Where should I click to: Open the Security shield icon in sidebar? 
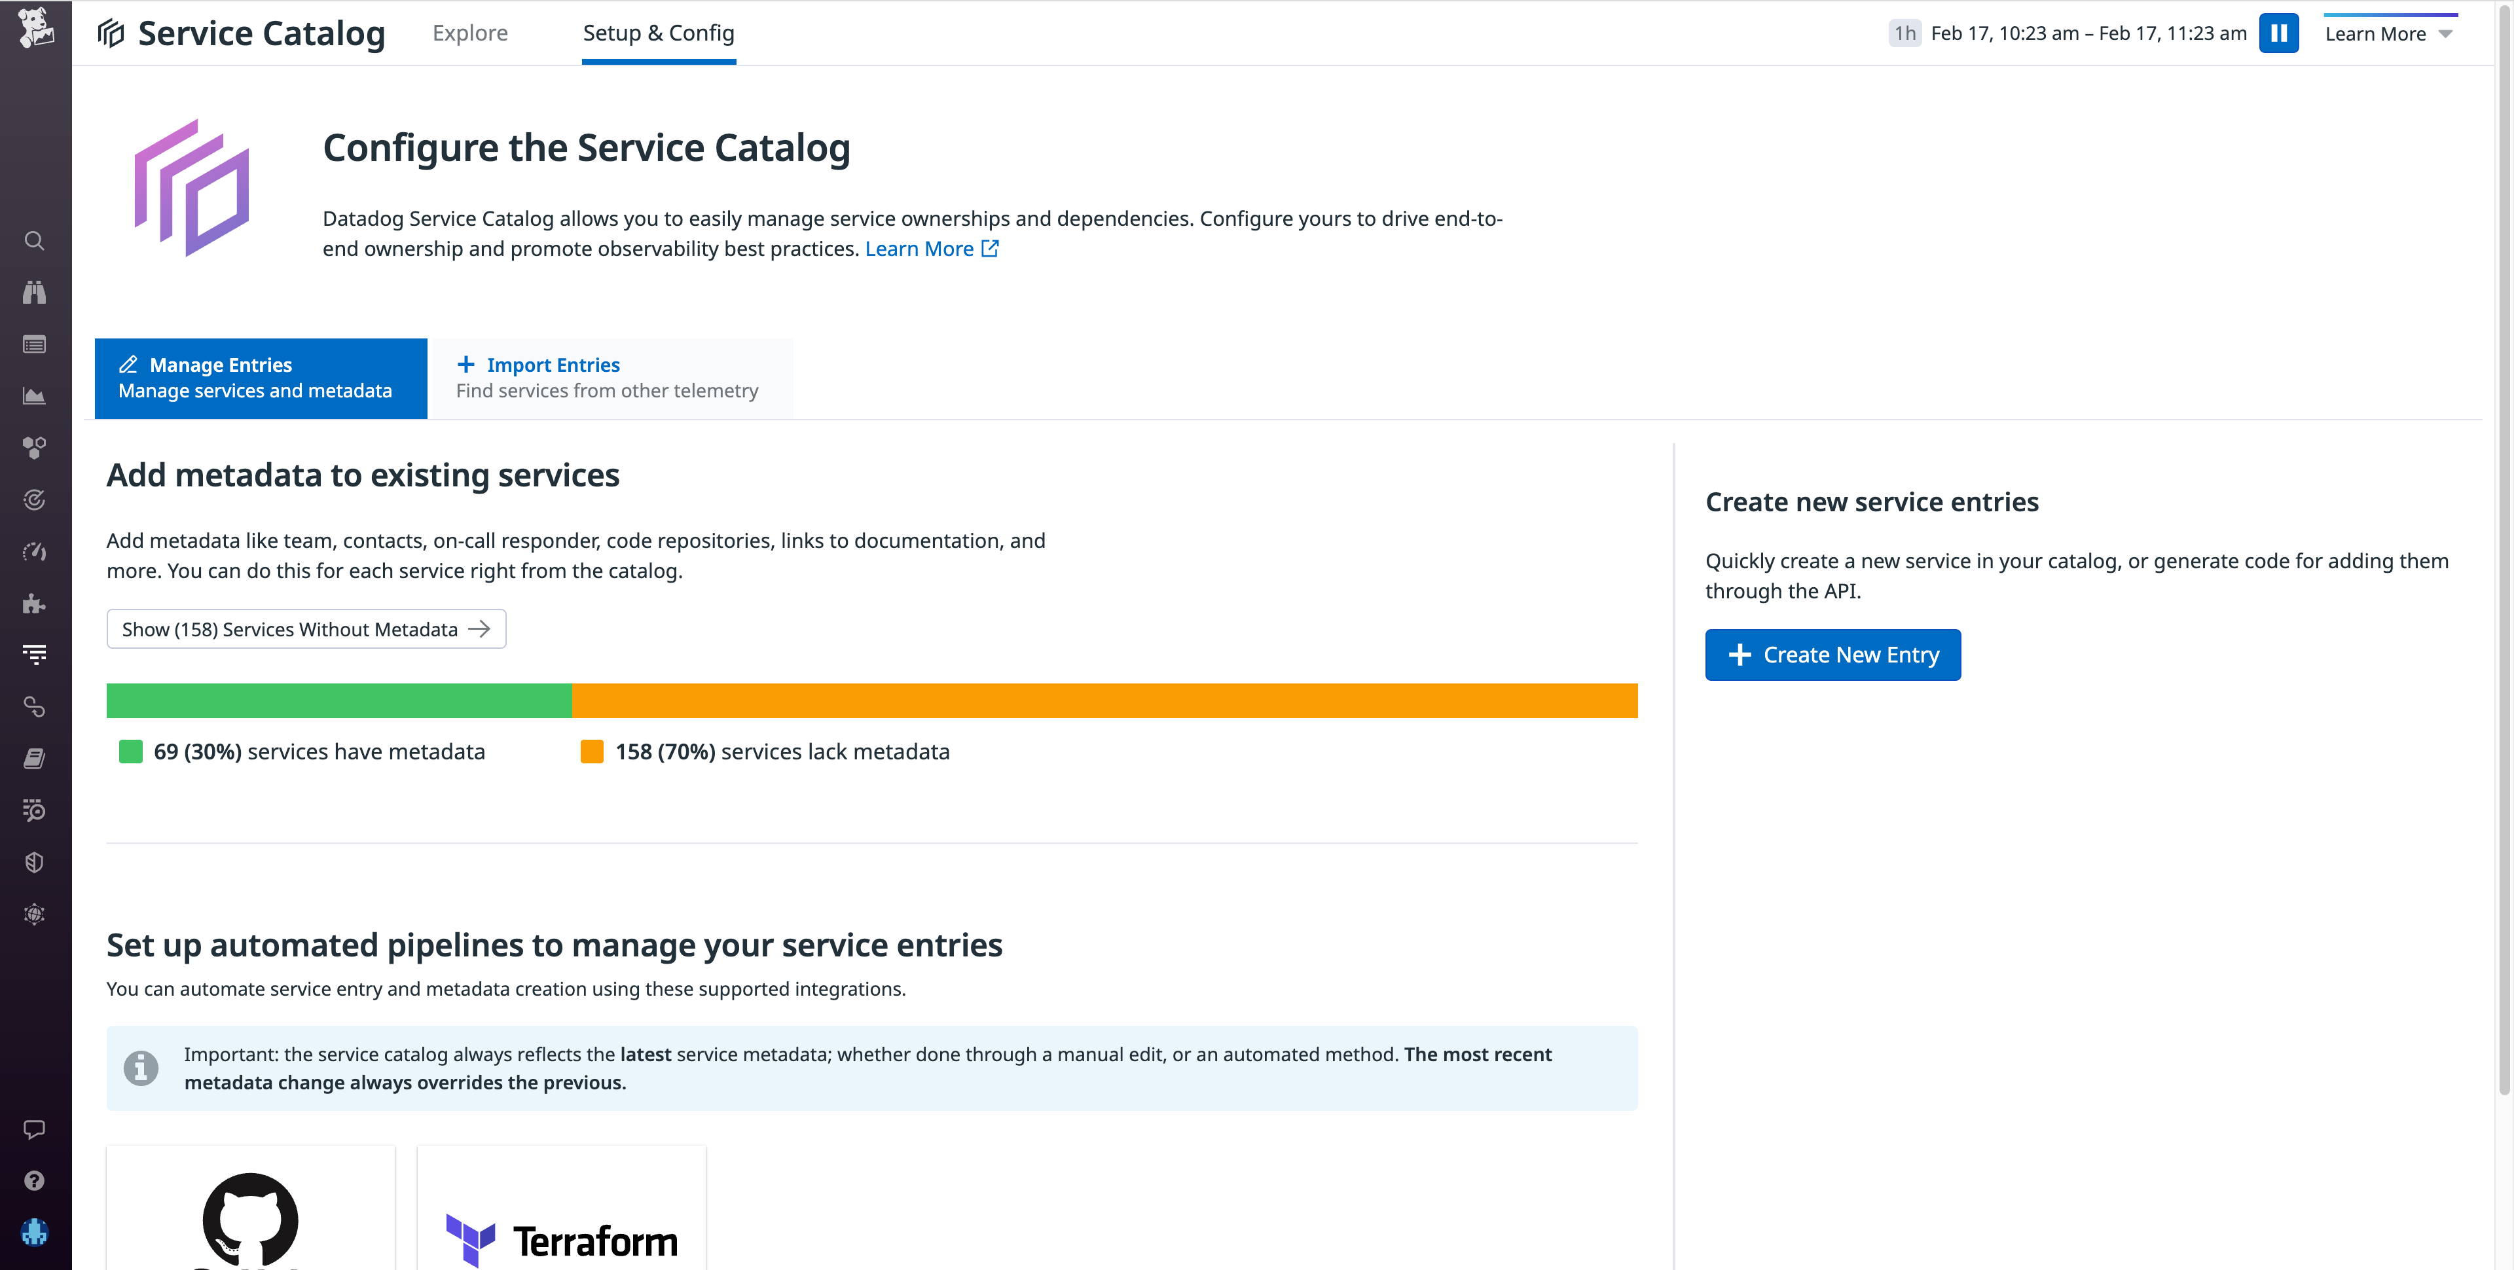(x=35, y=861)
